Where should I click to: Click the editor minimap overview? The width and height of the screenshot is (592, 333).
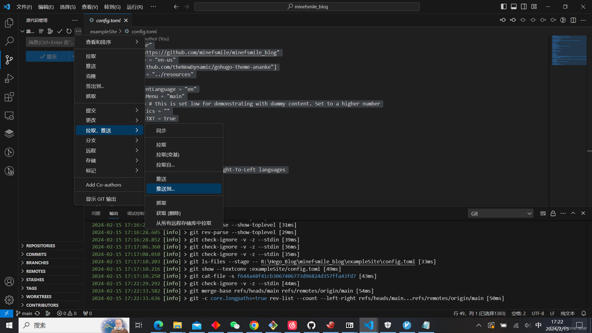(x=569, y=50)
